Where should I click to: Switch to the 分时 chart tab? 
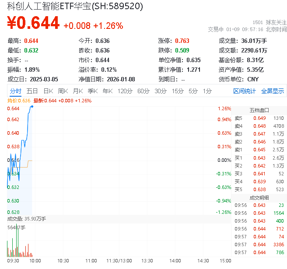click(x=16, y=91)
